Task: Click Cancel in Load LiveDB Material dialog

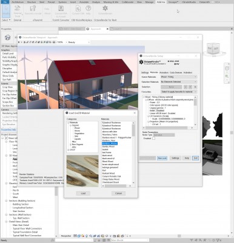Action: pyautogui.click(x=118, y=193)
